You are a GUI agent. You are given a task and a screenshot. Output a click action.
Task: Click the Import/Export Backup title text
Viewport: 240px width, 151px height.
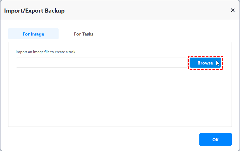[x=34, y=11]
